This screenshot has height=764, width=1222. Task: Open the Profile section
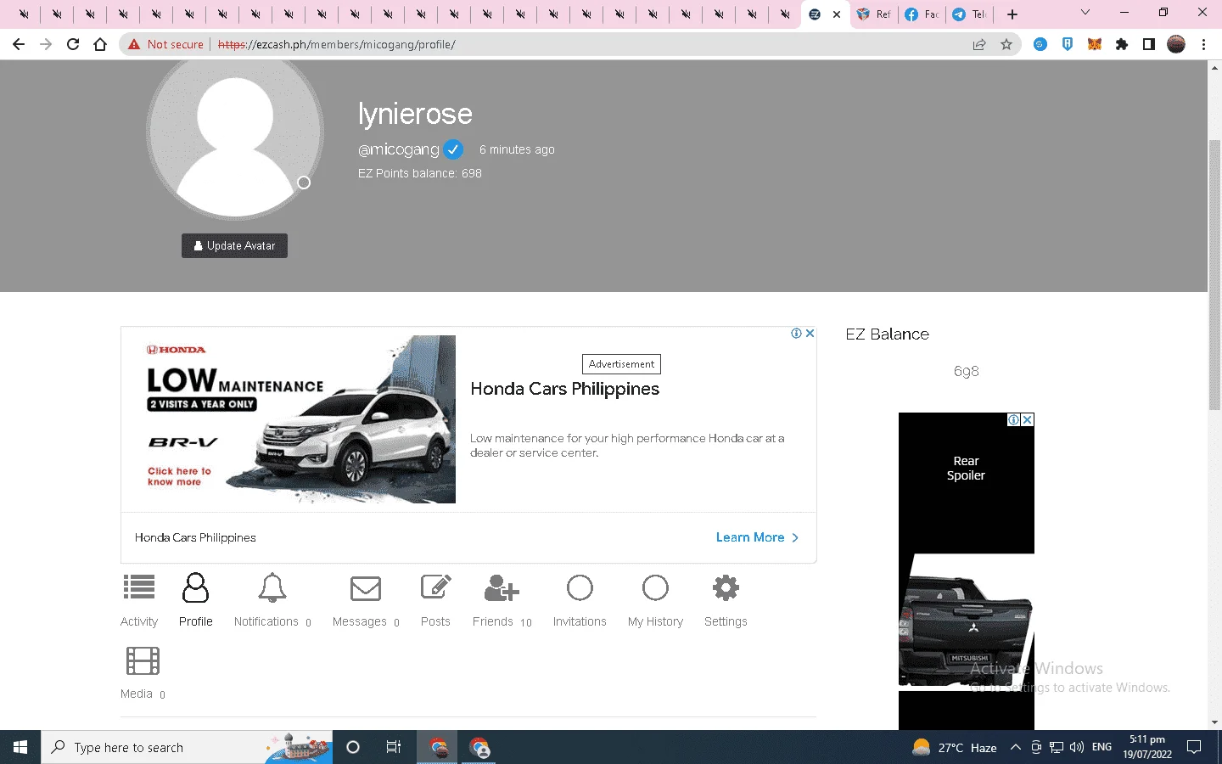(195, 600)
